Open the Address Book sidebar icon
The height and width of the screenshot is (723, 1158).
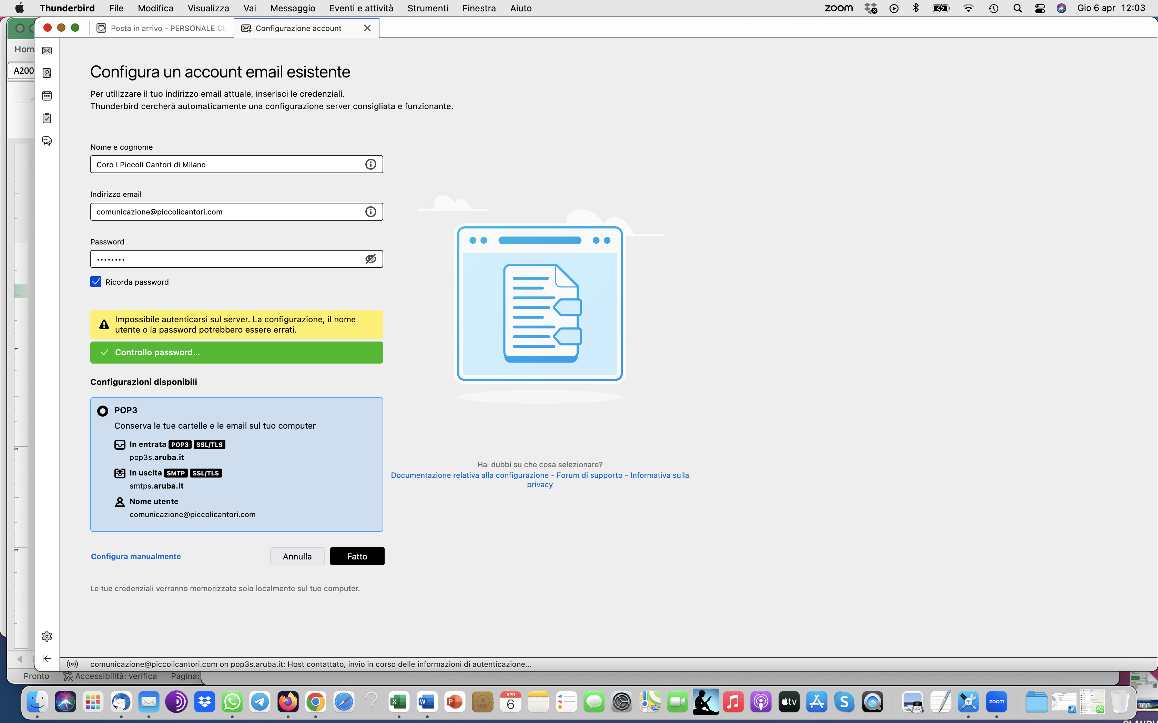(x=47, y=73)
